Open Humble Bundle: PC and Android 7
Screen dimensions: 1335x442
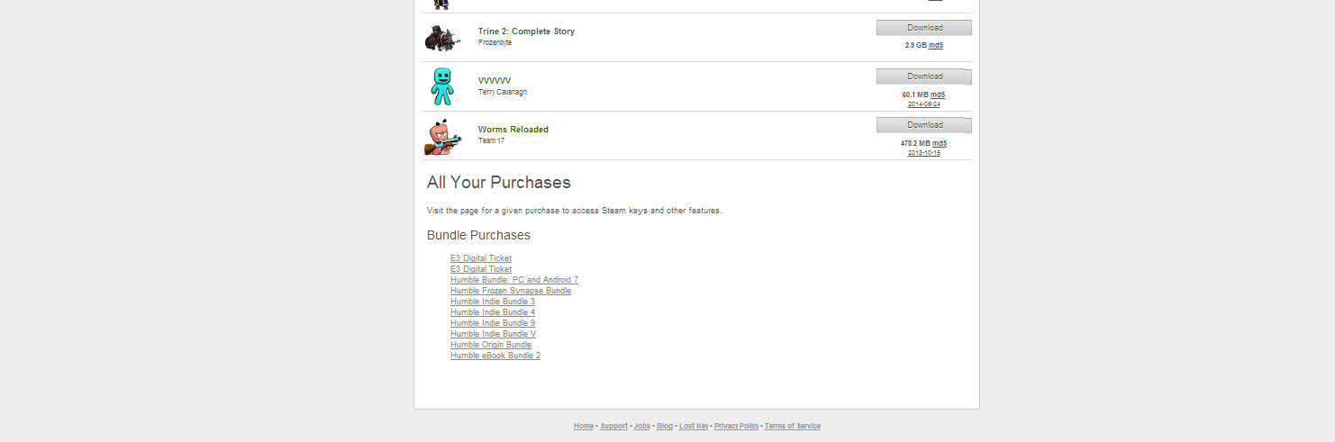tap(514, 280)
